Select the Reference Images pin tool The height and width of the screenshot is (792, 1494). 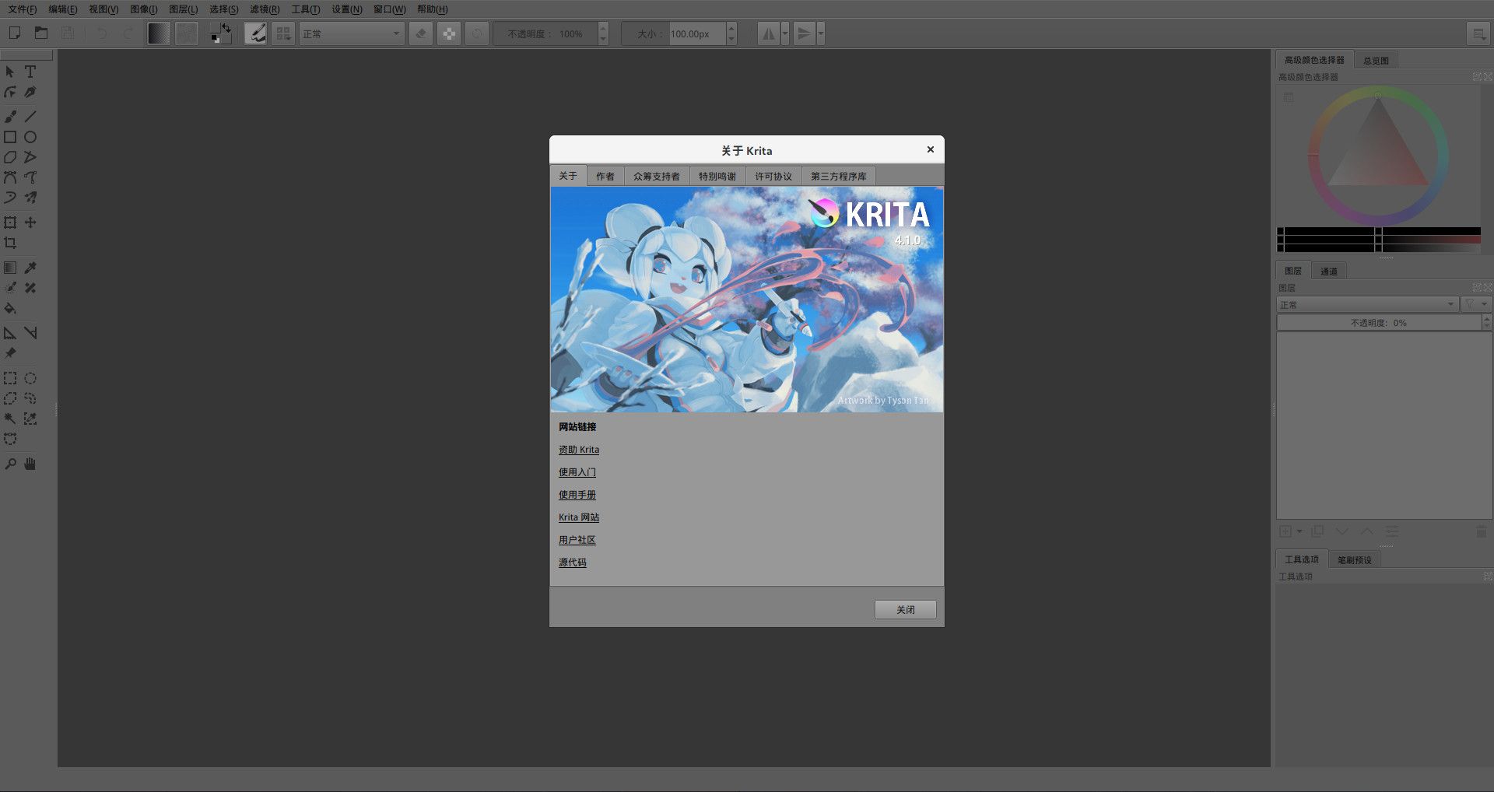(10, 353)
